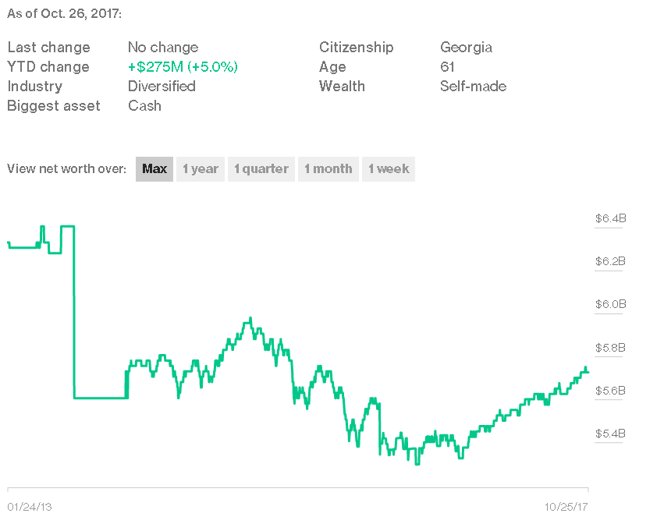
Task: Change chart range to 1 week
Action: [389, 169]
